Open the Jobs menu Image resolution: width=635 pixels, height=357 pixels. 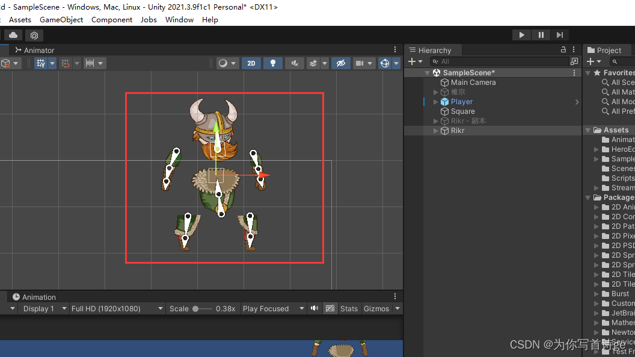coord(149,19)
